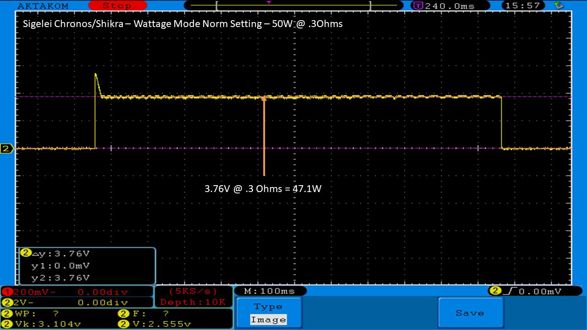This screenshot has width=587, height=330.
Task: Click the yellow channel 2 ground marker
Action: [x=7, y=148]
